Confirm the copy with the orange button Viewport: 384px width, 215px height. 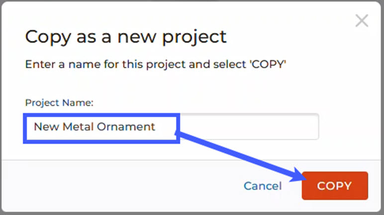(x=334, y=186)
